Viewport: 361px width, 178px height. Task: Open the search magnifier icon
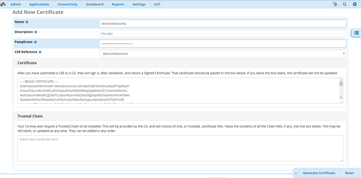point(344,4)
